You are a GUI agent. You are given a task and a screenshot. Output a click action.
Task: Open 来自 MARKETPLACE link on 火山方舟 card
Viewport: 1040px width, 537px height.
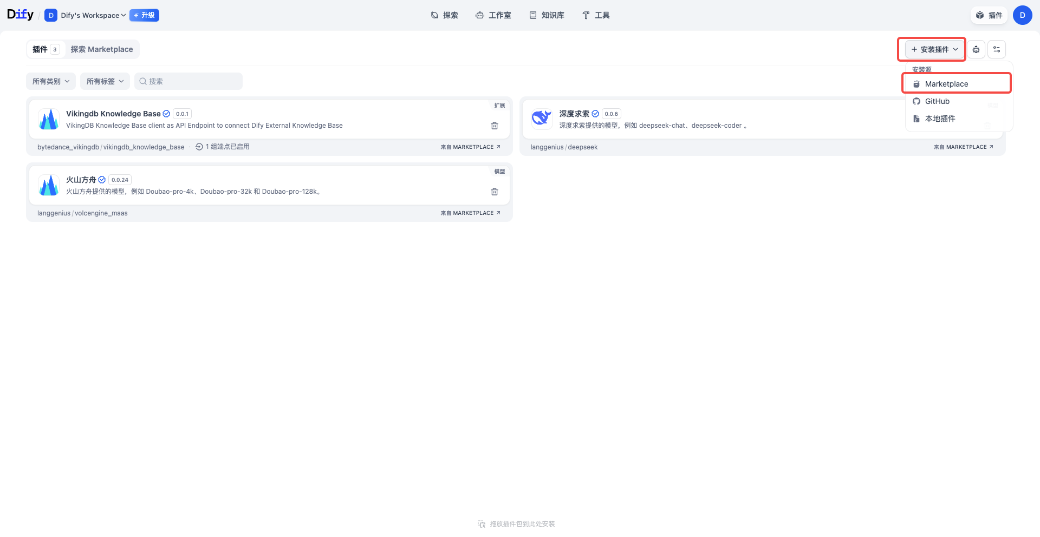click(470, 213)
